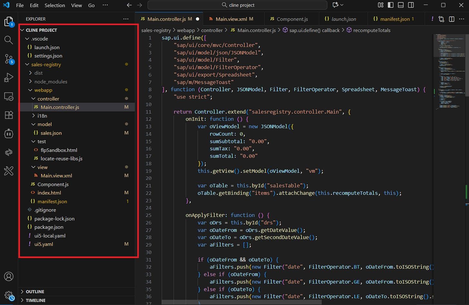The image size is (469, 305).
Task: Click the split editor right icon
Action: click(452, 19)
